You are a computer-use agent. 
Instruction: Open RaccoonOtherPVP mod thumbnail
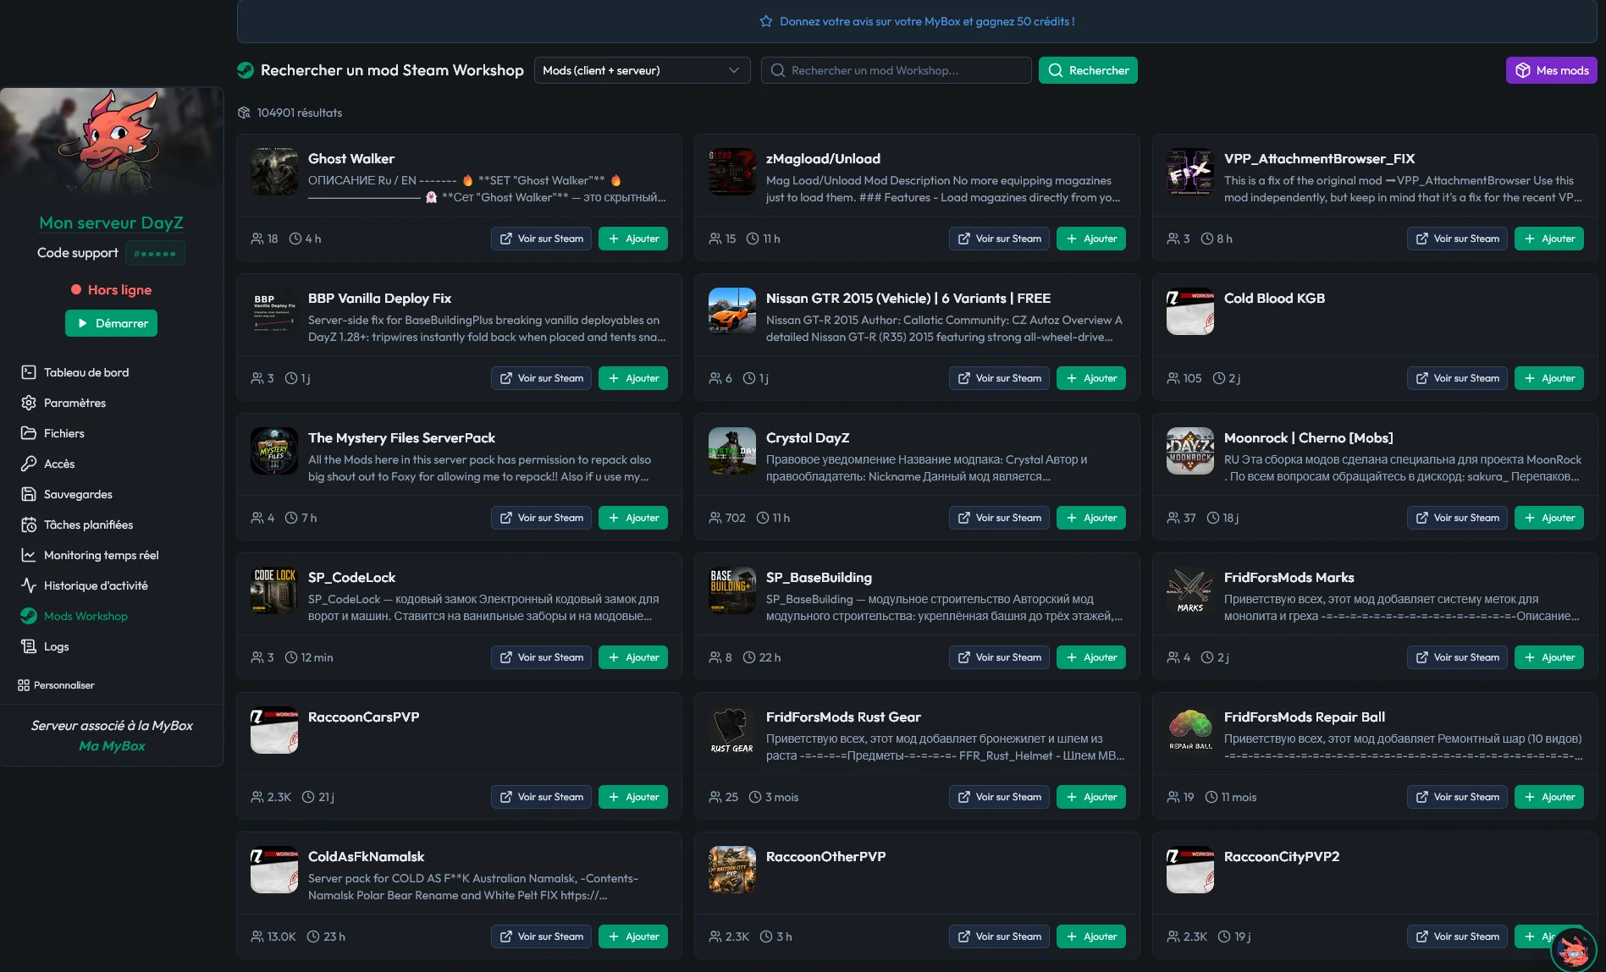[x=732, y=870]
